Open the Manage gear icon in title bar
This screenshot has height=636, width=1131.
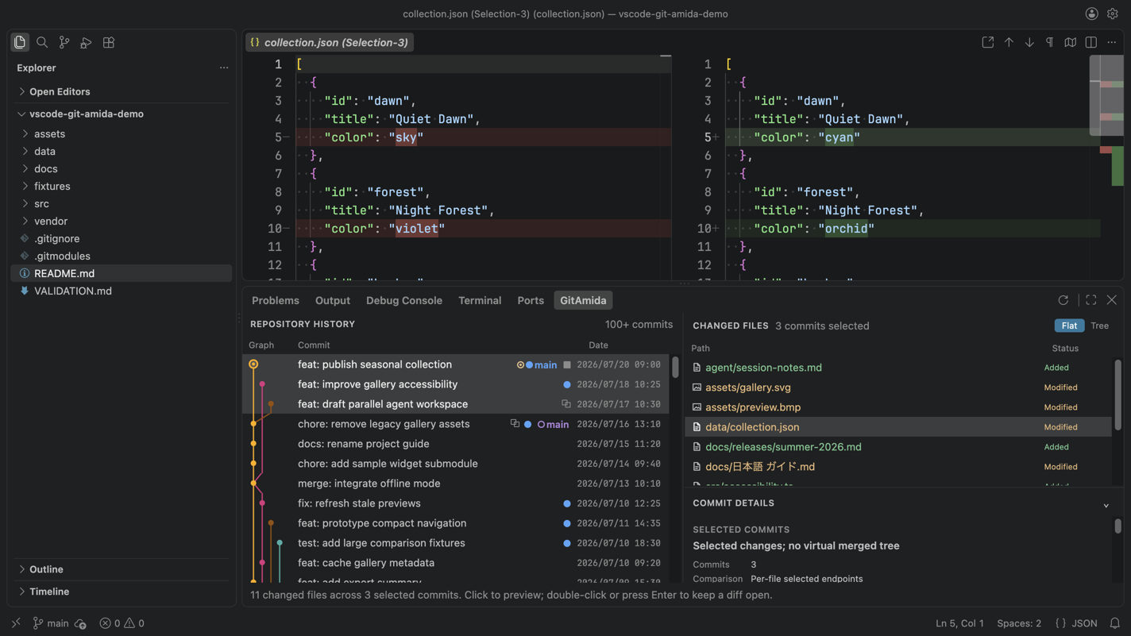[1113, 13]
